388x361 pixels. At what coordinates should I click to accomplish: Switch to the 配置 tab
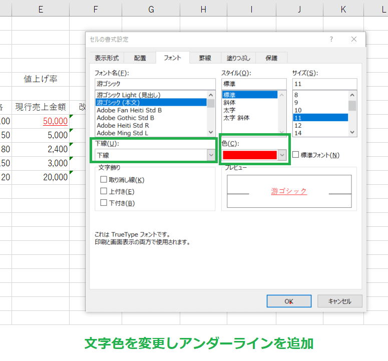click(140, 58)
